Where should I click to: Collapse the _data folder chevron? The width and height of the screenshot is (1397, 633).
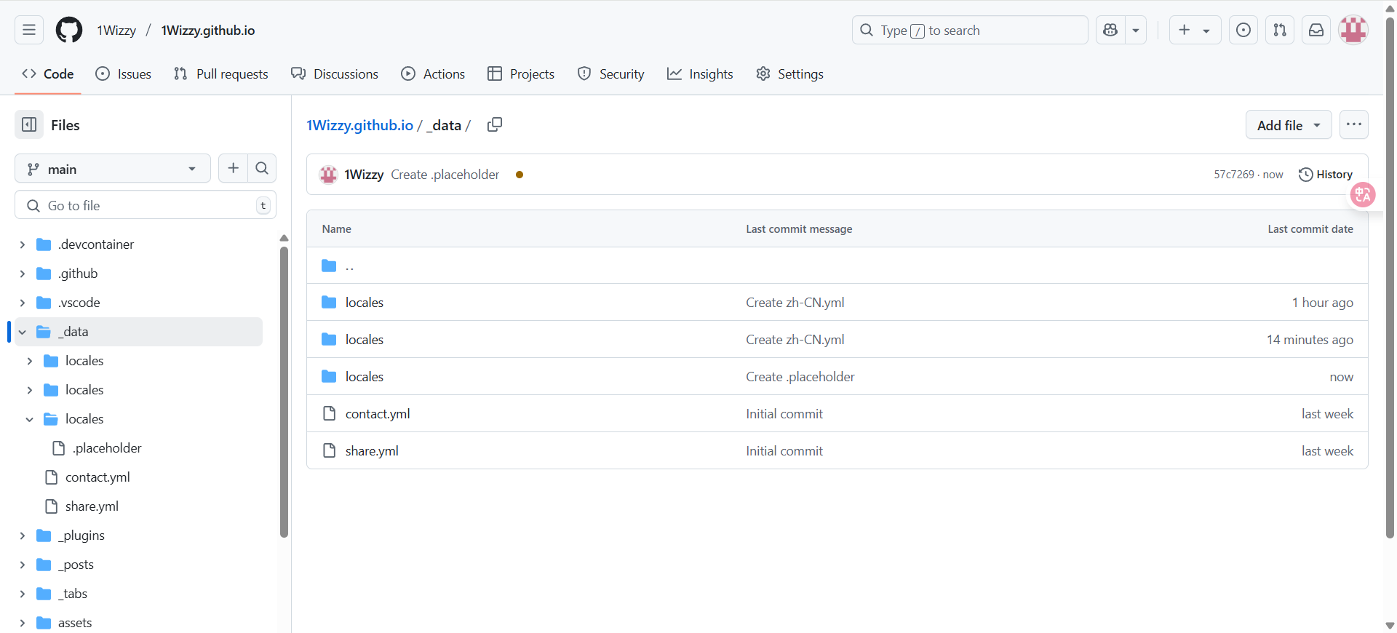pos(23,332)
